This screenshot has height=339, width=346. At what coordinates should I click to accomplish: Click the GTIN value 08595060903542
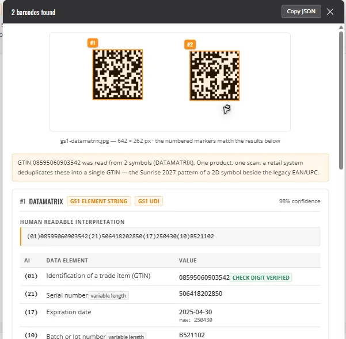click(204, 277)
